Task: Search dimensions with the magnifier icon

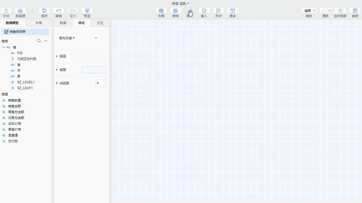Action: [39, 41]
